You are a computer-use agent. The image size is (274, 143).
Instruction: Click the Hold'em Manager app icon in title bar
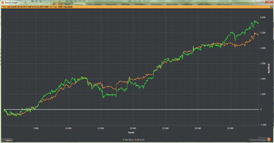(x=2, y=2)
